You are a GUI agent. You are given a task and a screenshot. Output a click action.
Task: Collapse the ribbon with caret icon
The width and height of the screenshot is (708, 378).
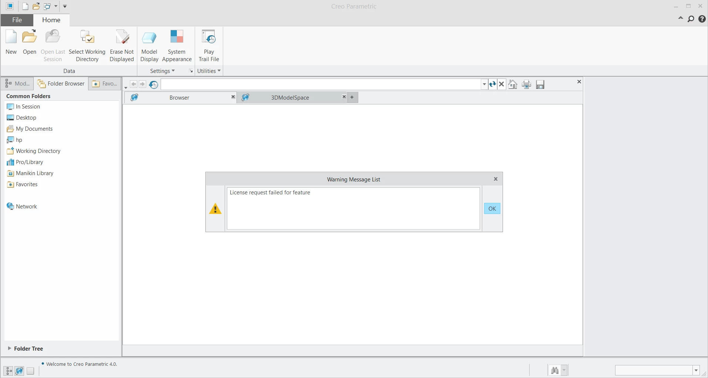coord(680,18)
